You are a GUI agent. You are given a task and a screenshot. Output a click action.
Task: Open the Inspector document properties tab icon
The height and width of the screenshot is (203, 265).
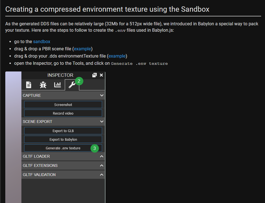(29, 85)
